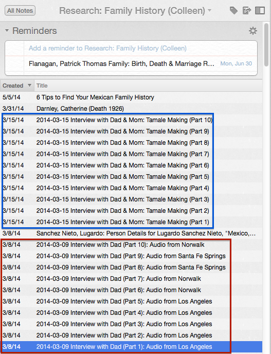
Task: Click the Title column header
Action: point(148,86)
